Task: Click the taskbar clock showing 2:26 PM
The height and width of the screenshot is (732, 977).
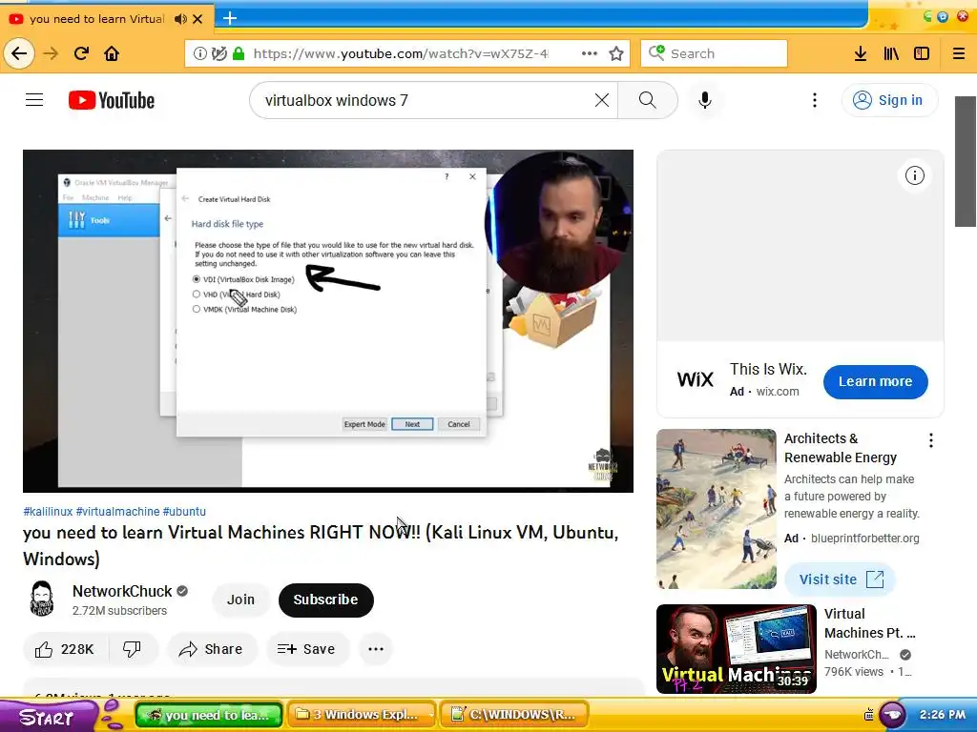Action: (942, 715)
